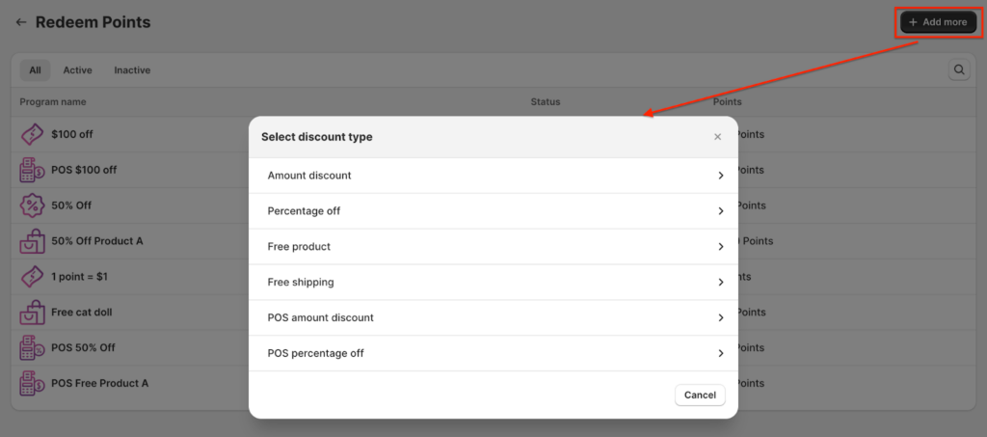Click the 50% Off Product A bag icon

tap(32, 241)
